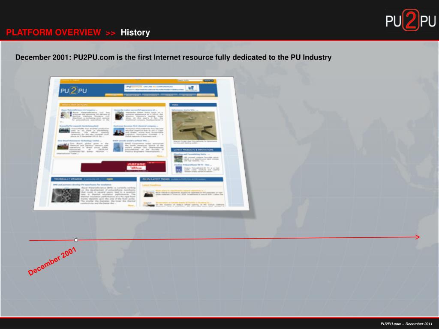The height and width of the screenshot is (329, 439).
Task: Click the "PU2PU LATEST TRENDS" header in the screenshot
Action: [x=181, y=179]
